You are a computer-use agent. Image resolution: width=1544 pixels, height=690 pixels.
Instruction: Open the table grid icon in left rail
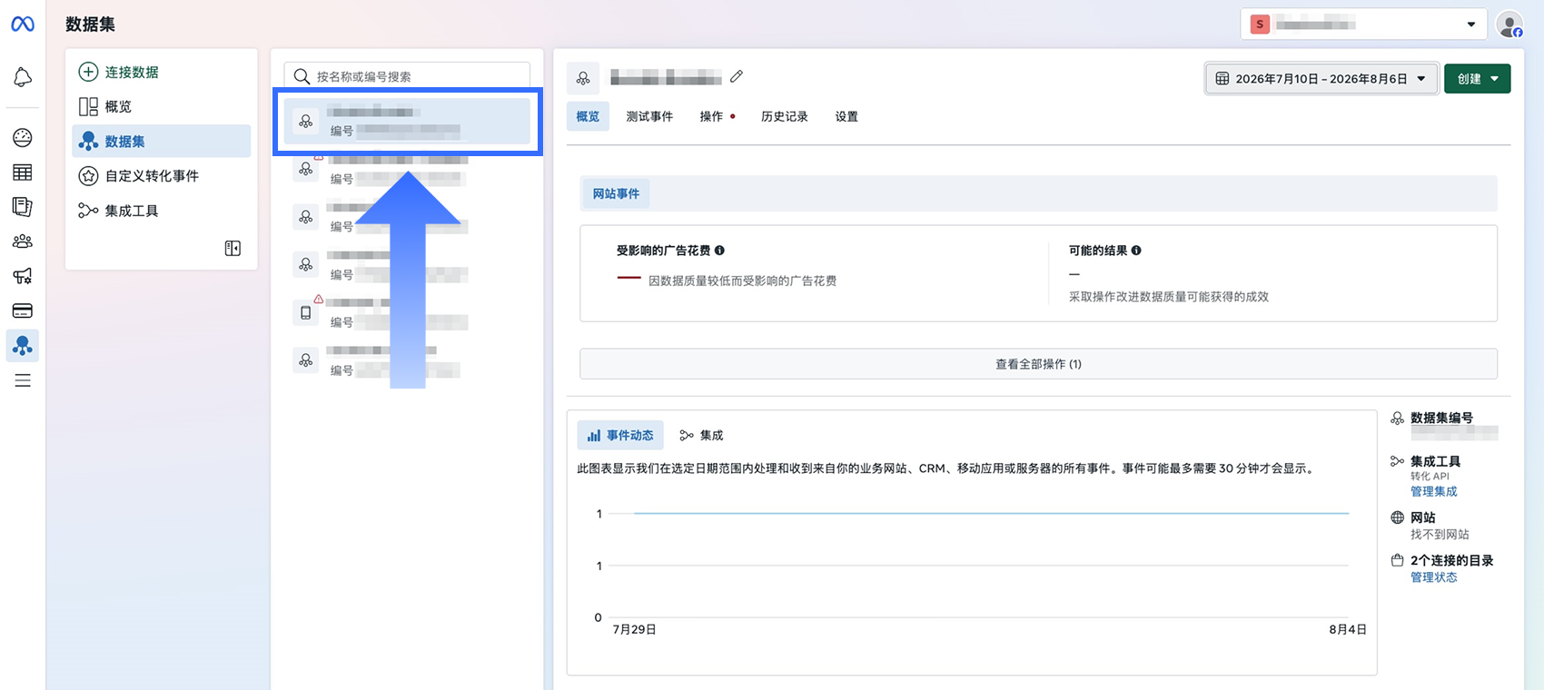(23, 172)
